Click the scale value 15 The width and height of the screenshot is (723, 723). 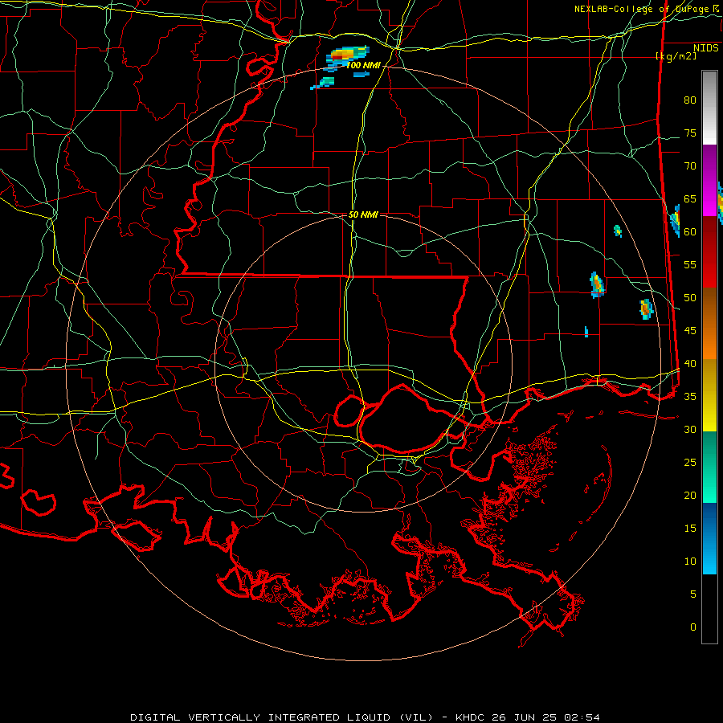click(x=690, y=529)
